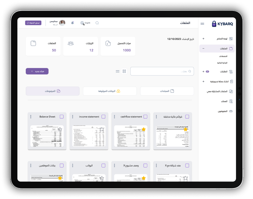Collapse the الملفات sidebar section
Image resolution: width=253 pixels, height=199 pixels.
pyautogui.click(x=203, y=49)
